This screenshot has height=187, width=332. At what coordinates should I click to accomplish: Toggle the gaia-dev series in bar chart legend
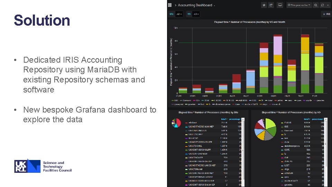tap(319, 100)
